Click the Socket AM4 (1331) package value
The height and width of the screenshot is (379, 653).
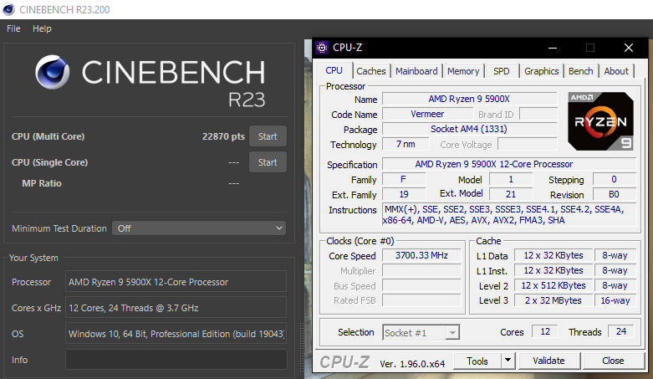point(469,129)
